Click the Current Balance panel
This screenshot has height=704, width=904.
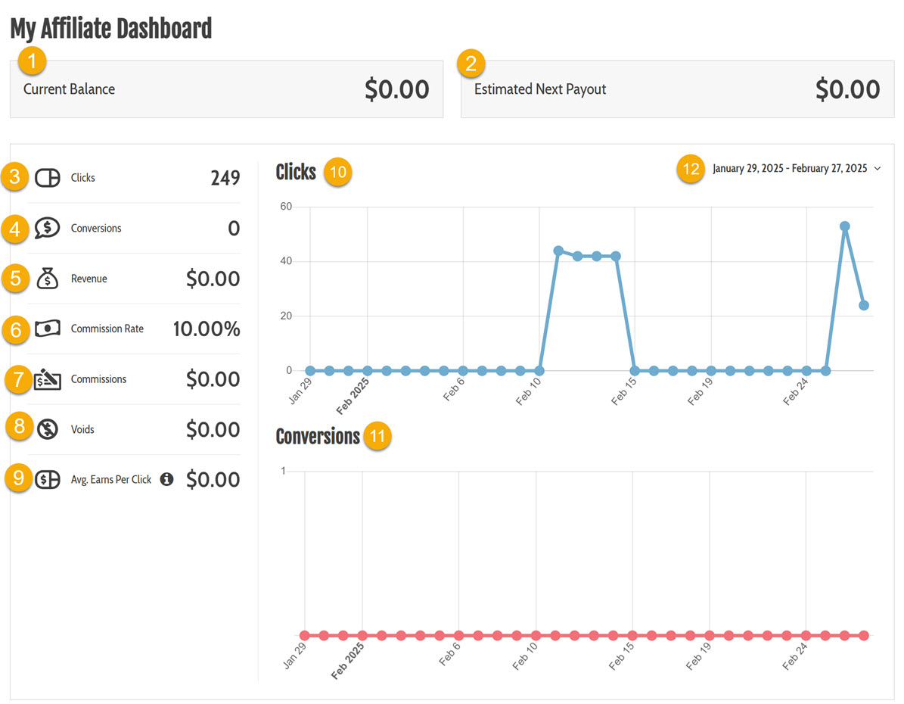226,89
